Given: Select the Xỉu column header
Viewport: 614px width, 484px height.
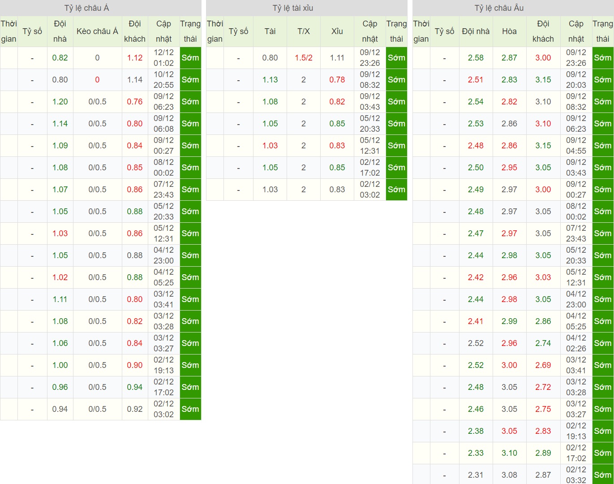Looking at the screenshot, I should [337, 31].
